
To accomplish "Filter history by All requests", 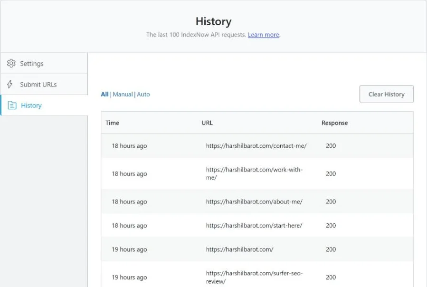I will pos(104,94).
